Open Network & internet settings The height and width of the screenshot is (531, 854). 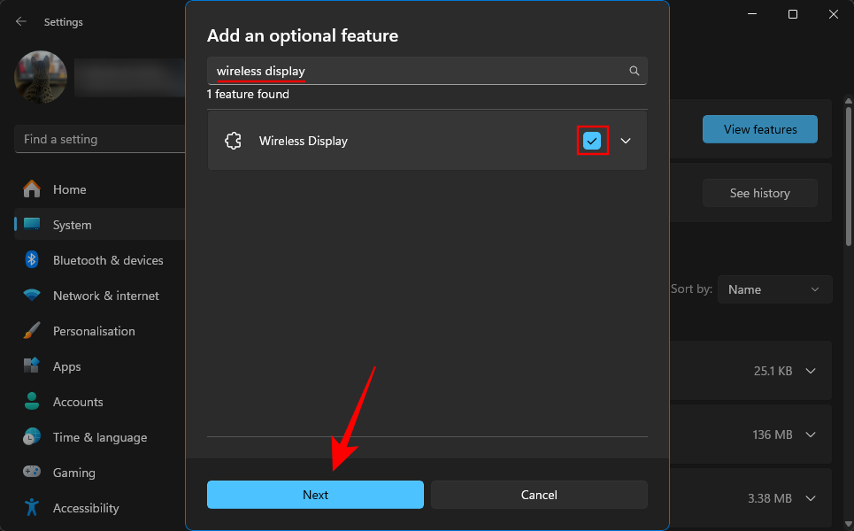106,295
